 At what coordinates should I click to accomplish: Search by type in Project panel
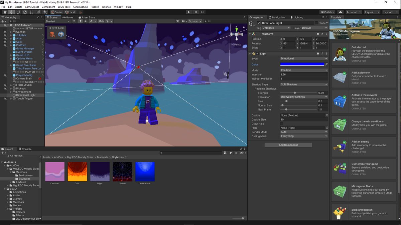click(x=225, y=153)
